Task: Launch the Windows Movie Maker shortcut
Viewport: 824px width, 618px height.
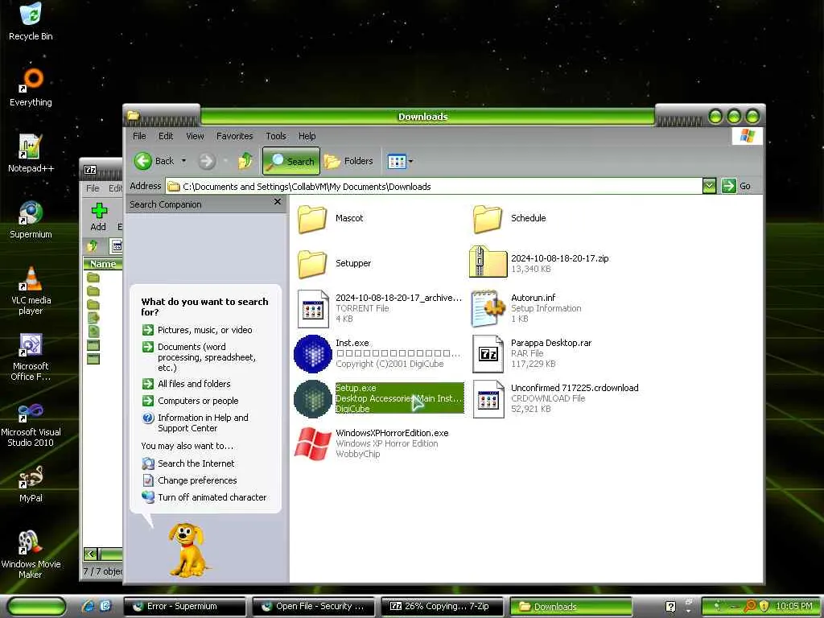Action: 31,554
